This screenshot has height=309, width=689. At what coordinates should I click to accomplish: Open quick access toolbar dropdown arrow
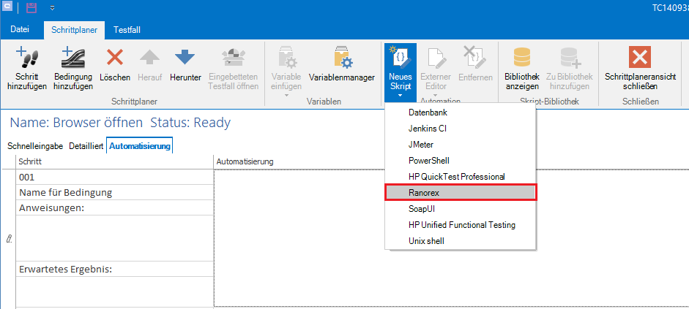tap(53, 9)
